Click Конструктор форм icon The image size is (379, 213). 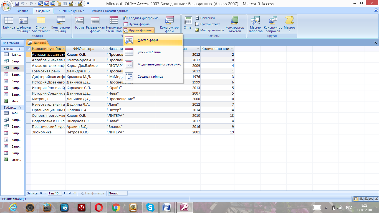click(169, 24)
